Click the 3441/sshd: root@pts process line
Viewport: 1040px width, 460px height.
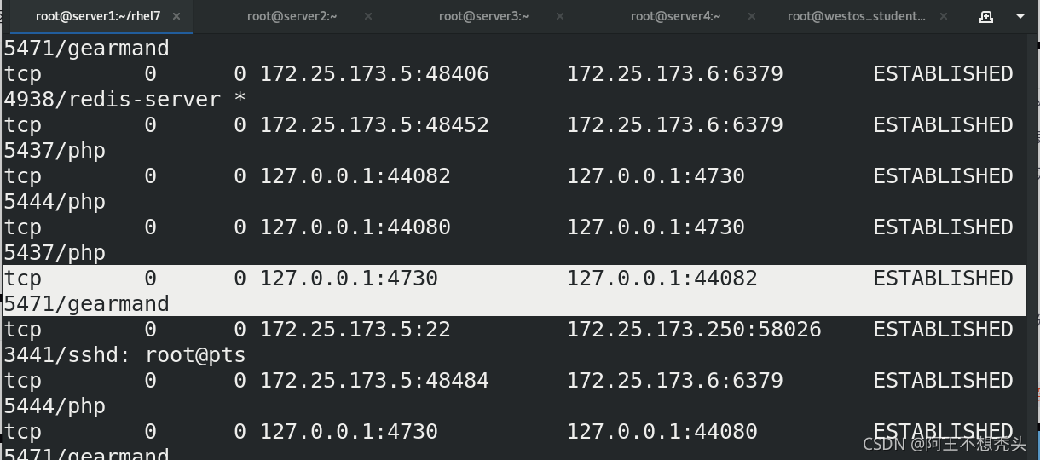tap(124, 355)
